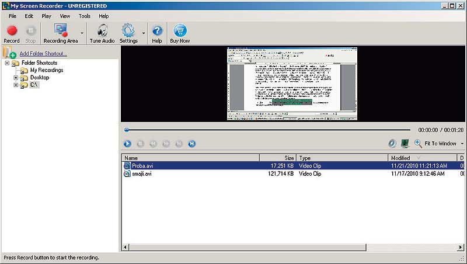Open the Help menu
The height and width of the screenshot is (264, 467).
point(104,16)
